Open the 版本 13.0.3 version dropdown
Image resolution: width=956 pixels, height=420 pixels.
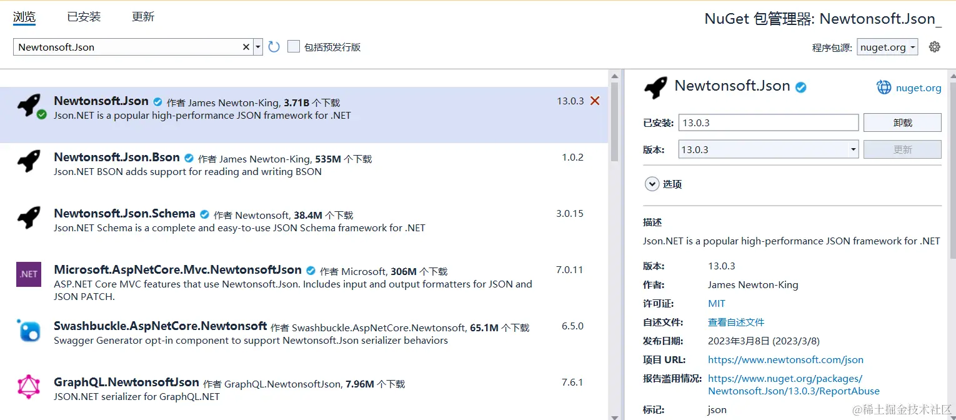pos(769,149)
